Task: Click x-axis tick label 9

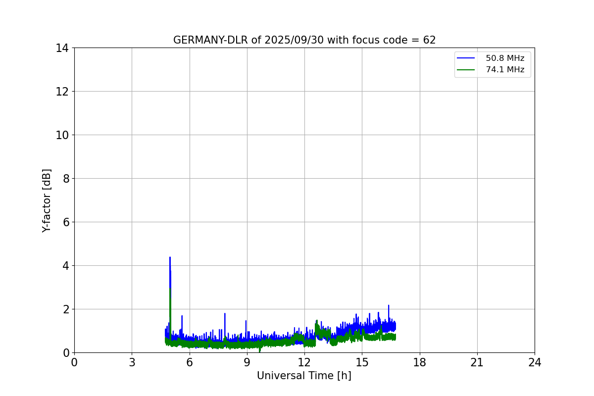Action: click(247, 362)
